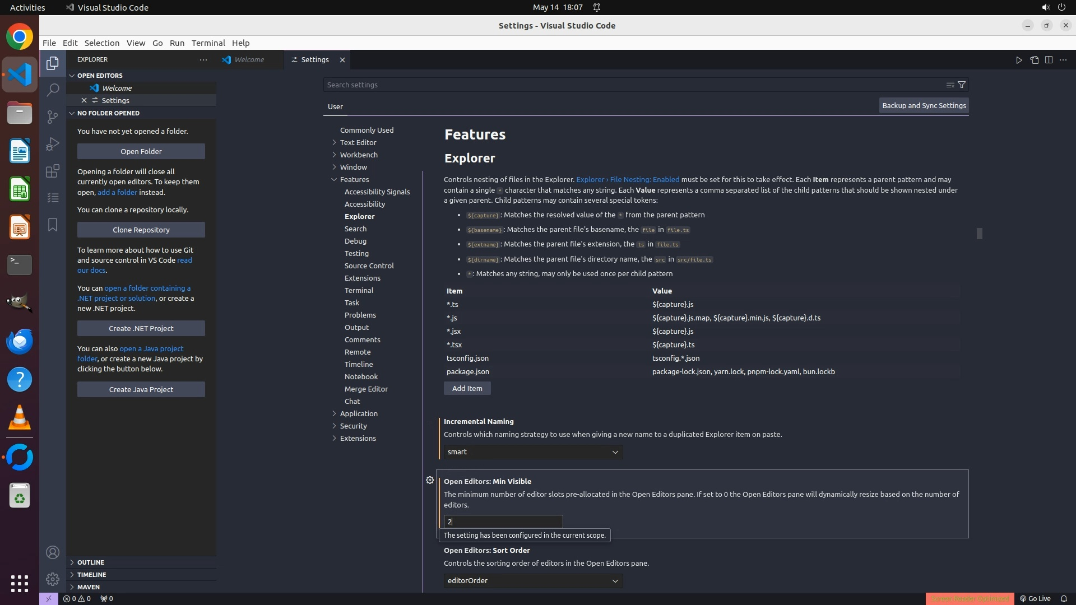This screenshot has height=605, width=1076.
Task: Open the Source Control view icon
Action: (x=53, y=117)
